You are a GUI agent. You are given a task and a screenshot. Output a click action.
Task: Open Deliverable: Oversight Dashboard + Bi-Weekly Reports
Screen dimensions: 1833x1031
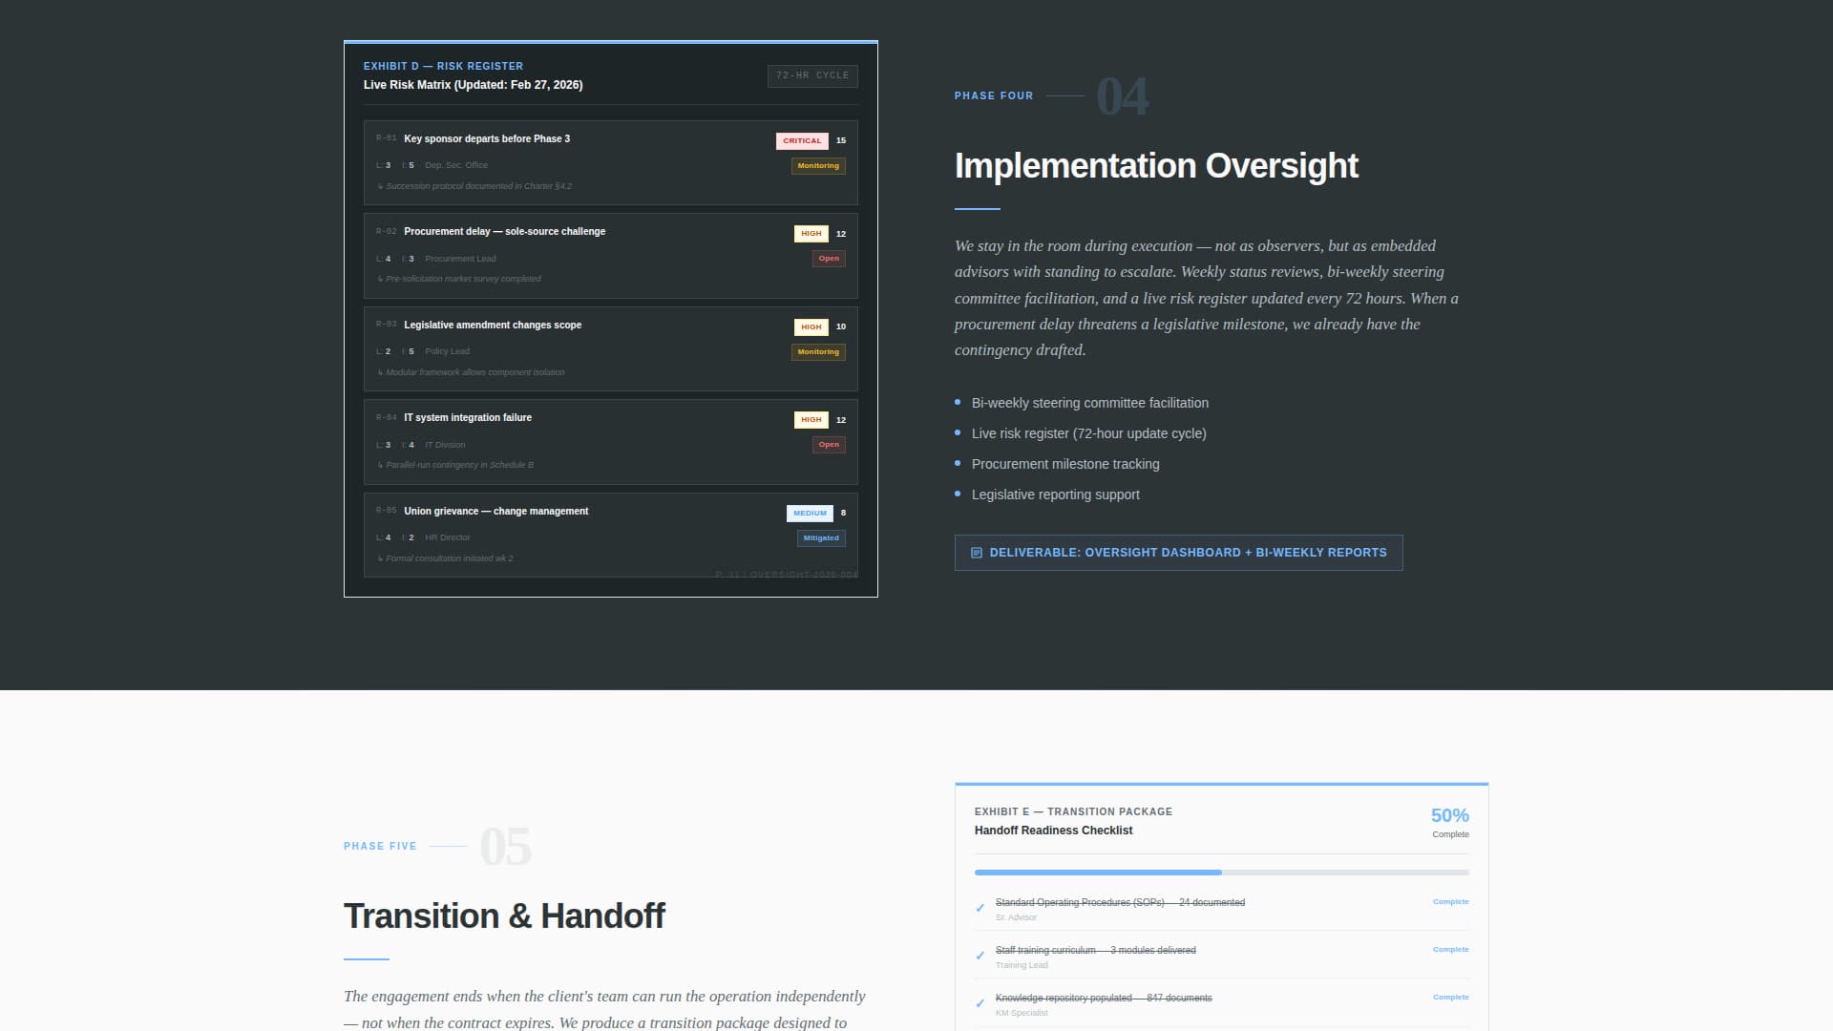(1178, 553)
